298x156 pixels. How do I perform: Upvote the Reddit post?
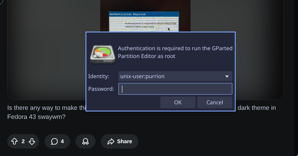(x=14, y=141)
